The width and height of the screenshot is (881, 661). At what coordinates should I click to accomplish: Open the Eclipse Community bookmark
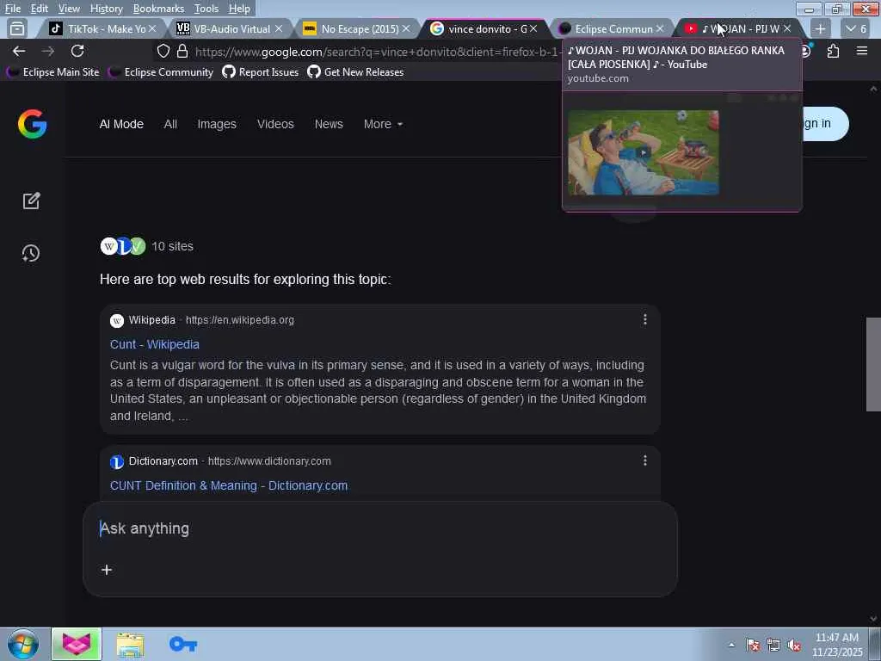161,72
